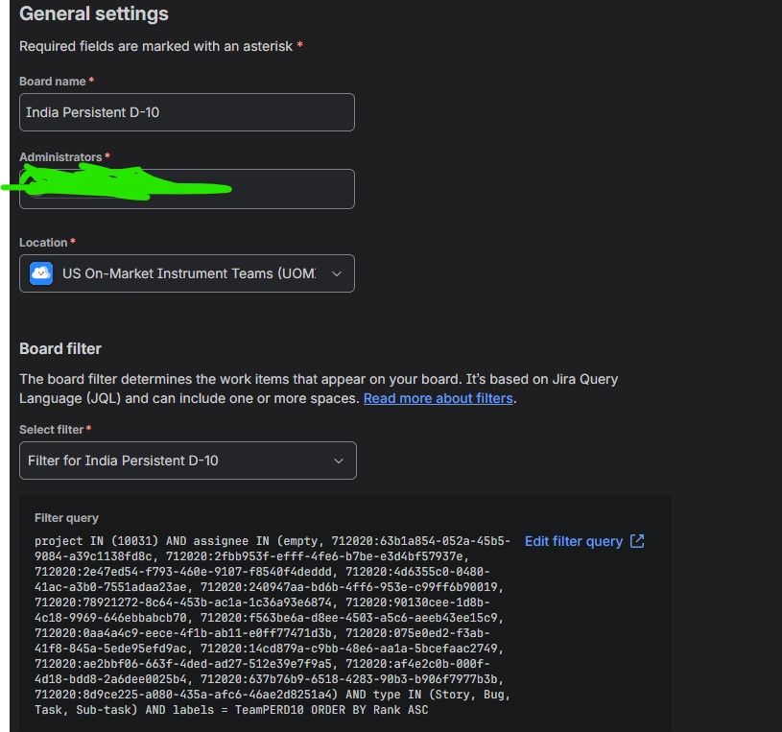
Task: Click the Board filter heading
Action: coord(60,348)
